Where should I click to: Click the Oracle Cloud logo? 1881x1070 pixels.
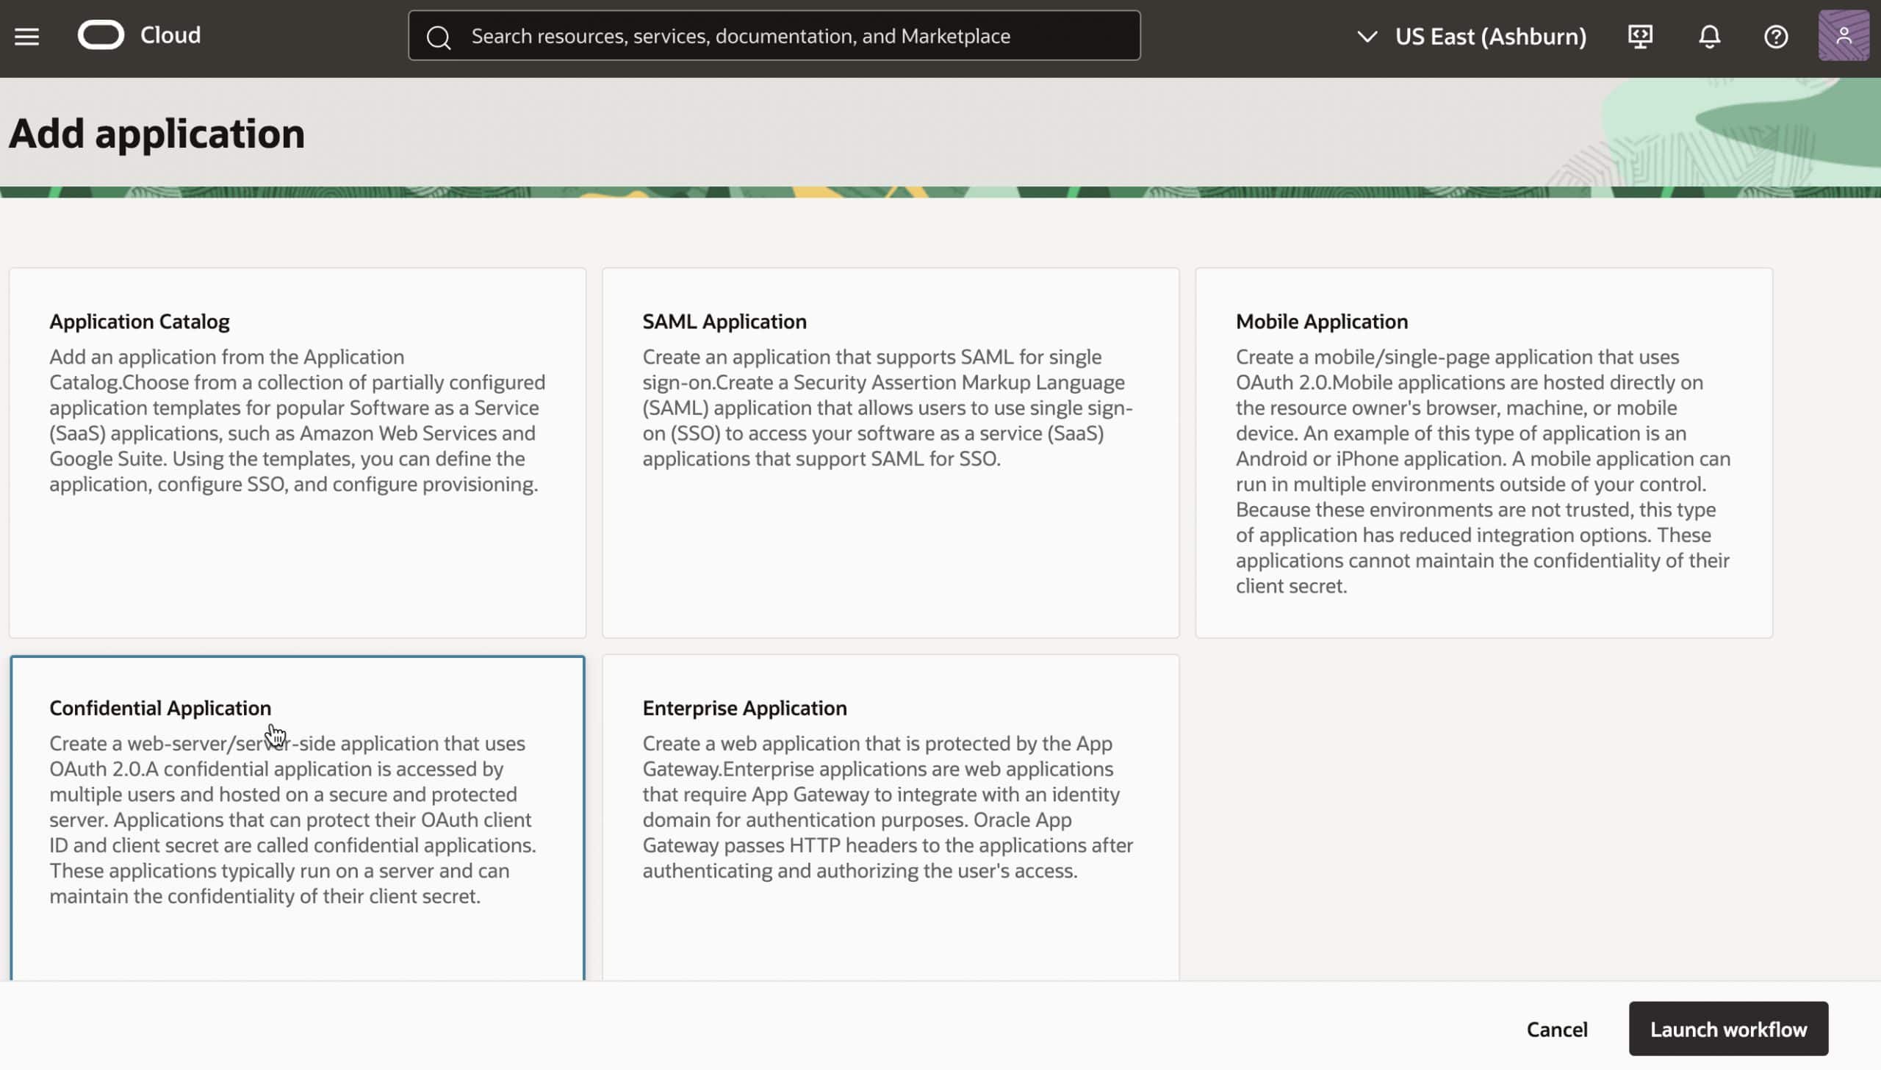(101, 35)
